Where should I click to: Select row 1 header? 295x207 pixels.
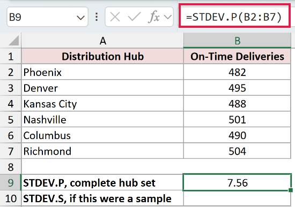(x=11, y=56)
